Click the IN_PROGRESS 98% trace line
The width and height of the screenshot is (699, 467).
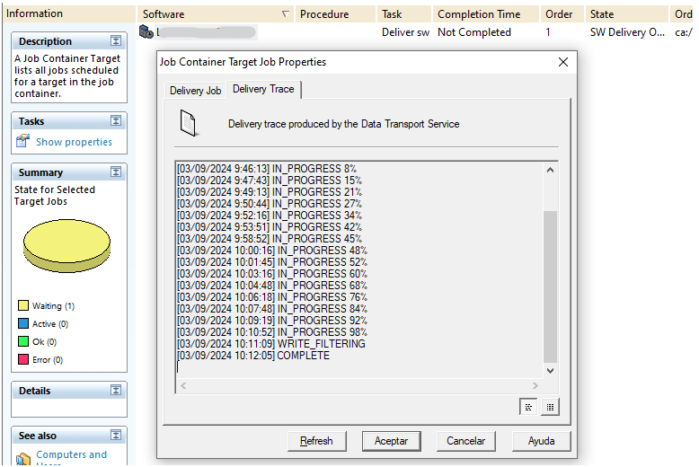[272, 332]
